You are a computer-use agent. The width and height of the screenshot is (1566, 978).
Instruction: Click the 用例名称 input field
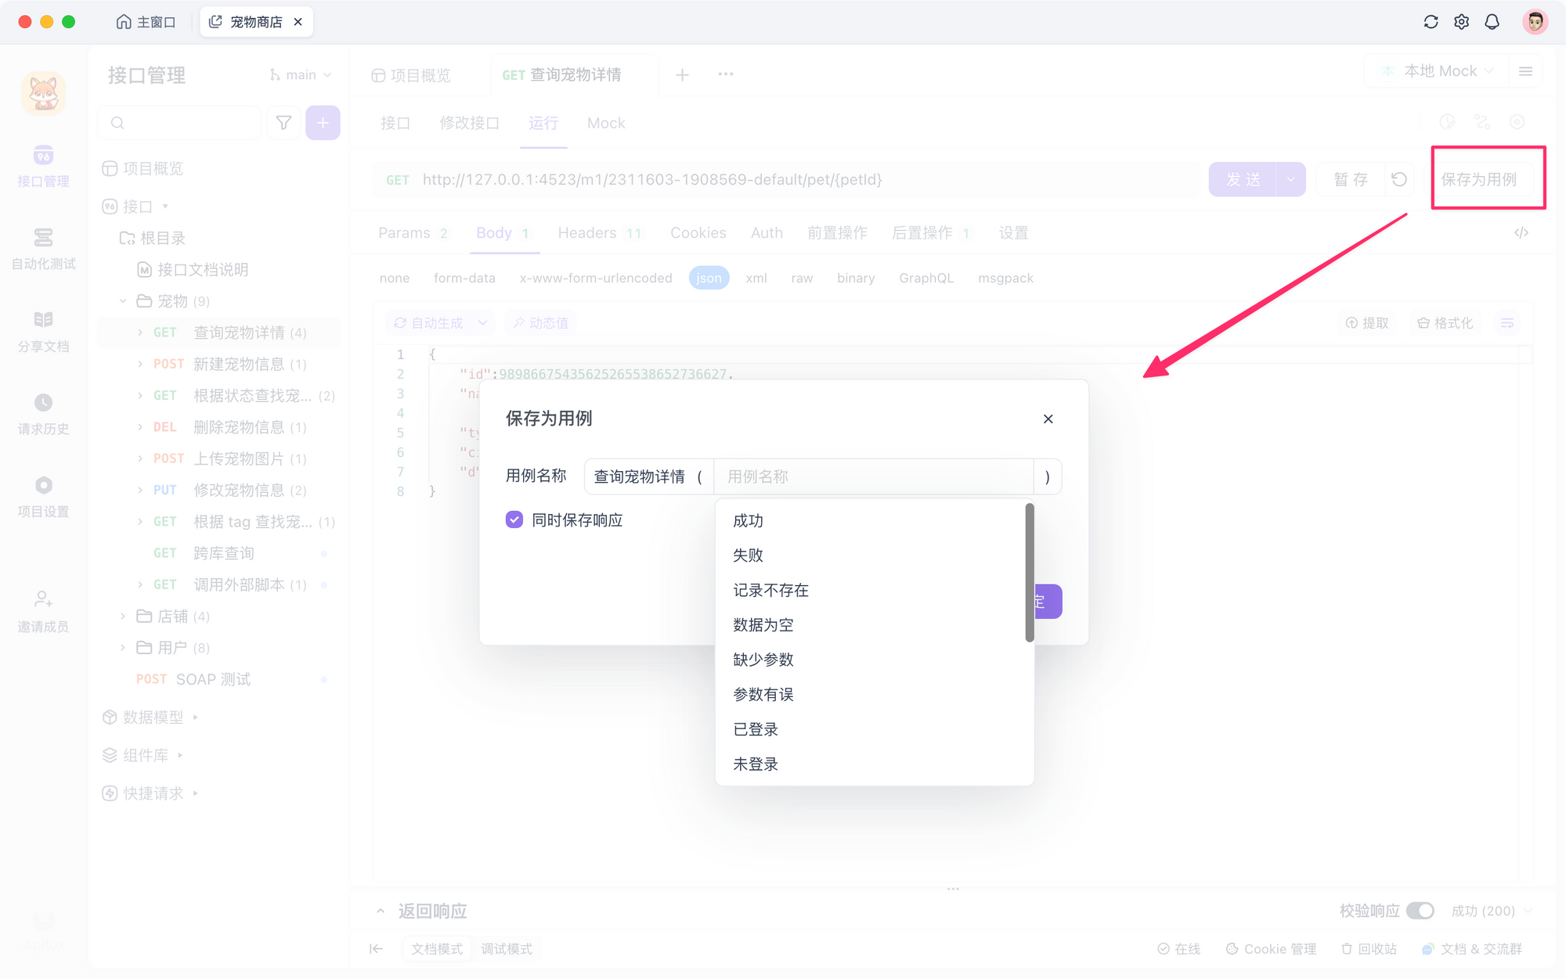(874, 476)
